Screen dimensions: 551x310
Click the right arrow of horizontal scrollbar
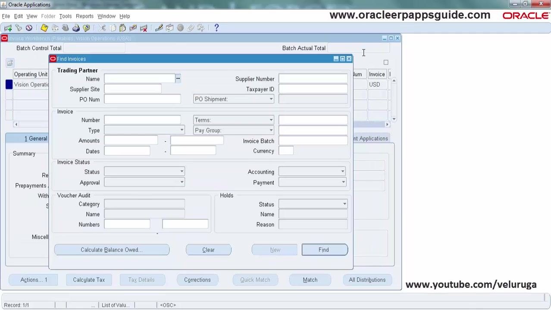(387, 124)
